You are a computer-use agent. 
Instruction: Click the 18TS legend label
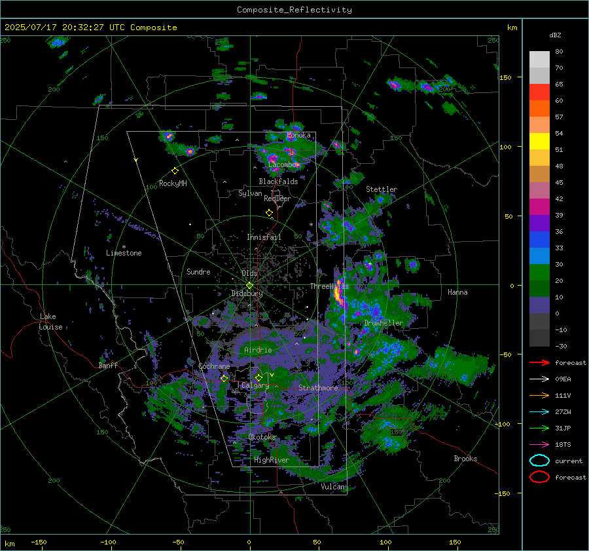[563, 445]
